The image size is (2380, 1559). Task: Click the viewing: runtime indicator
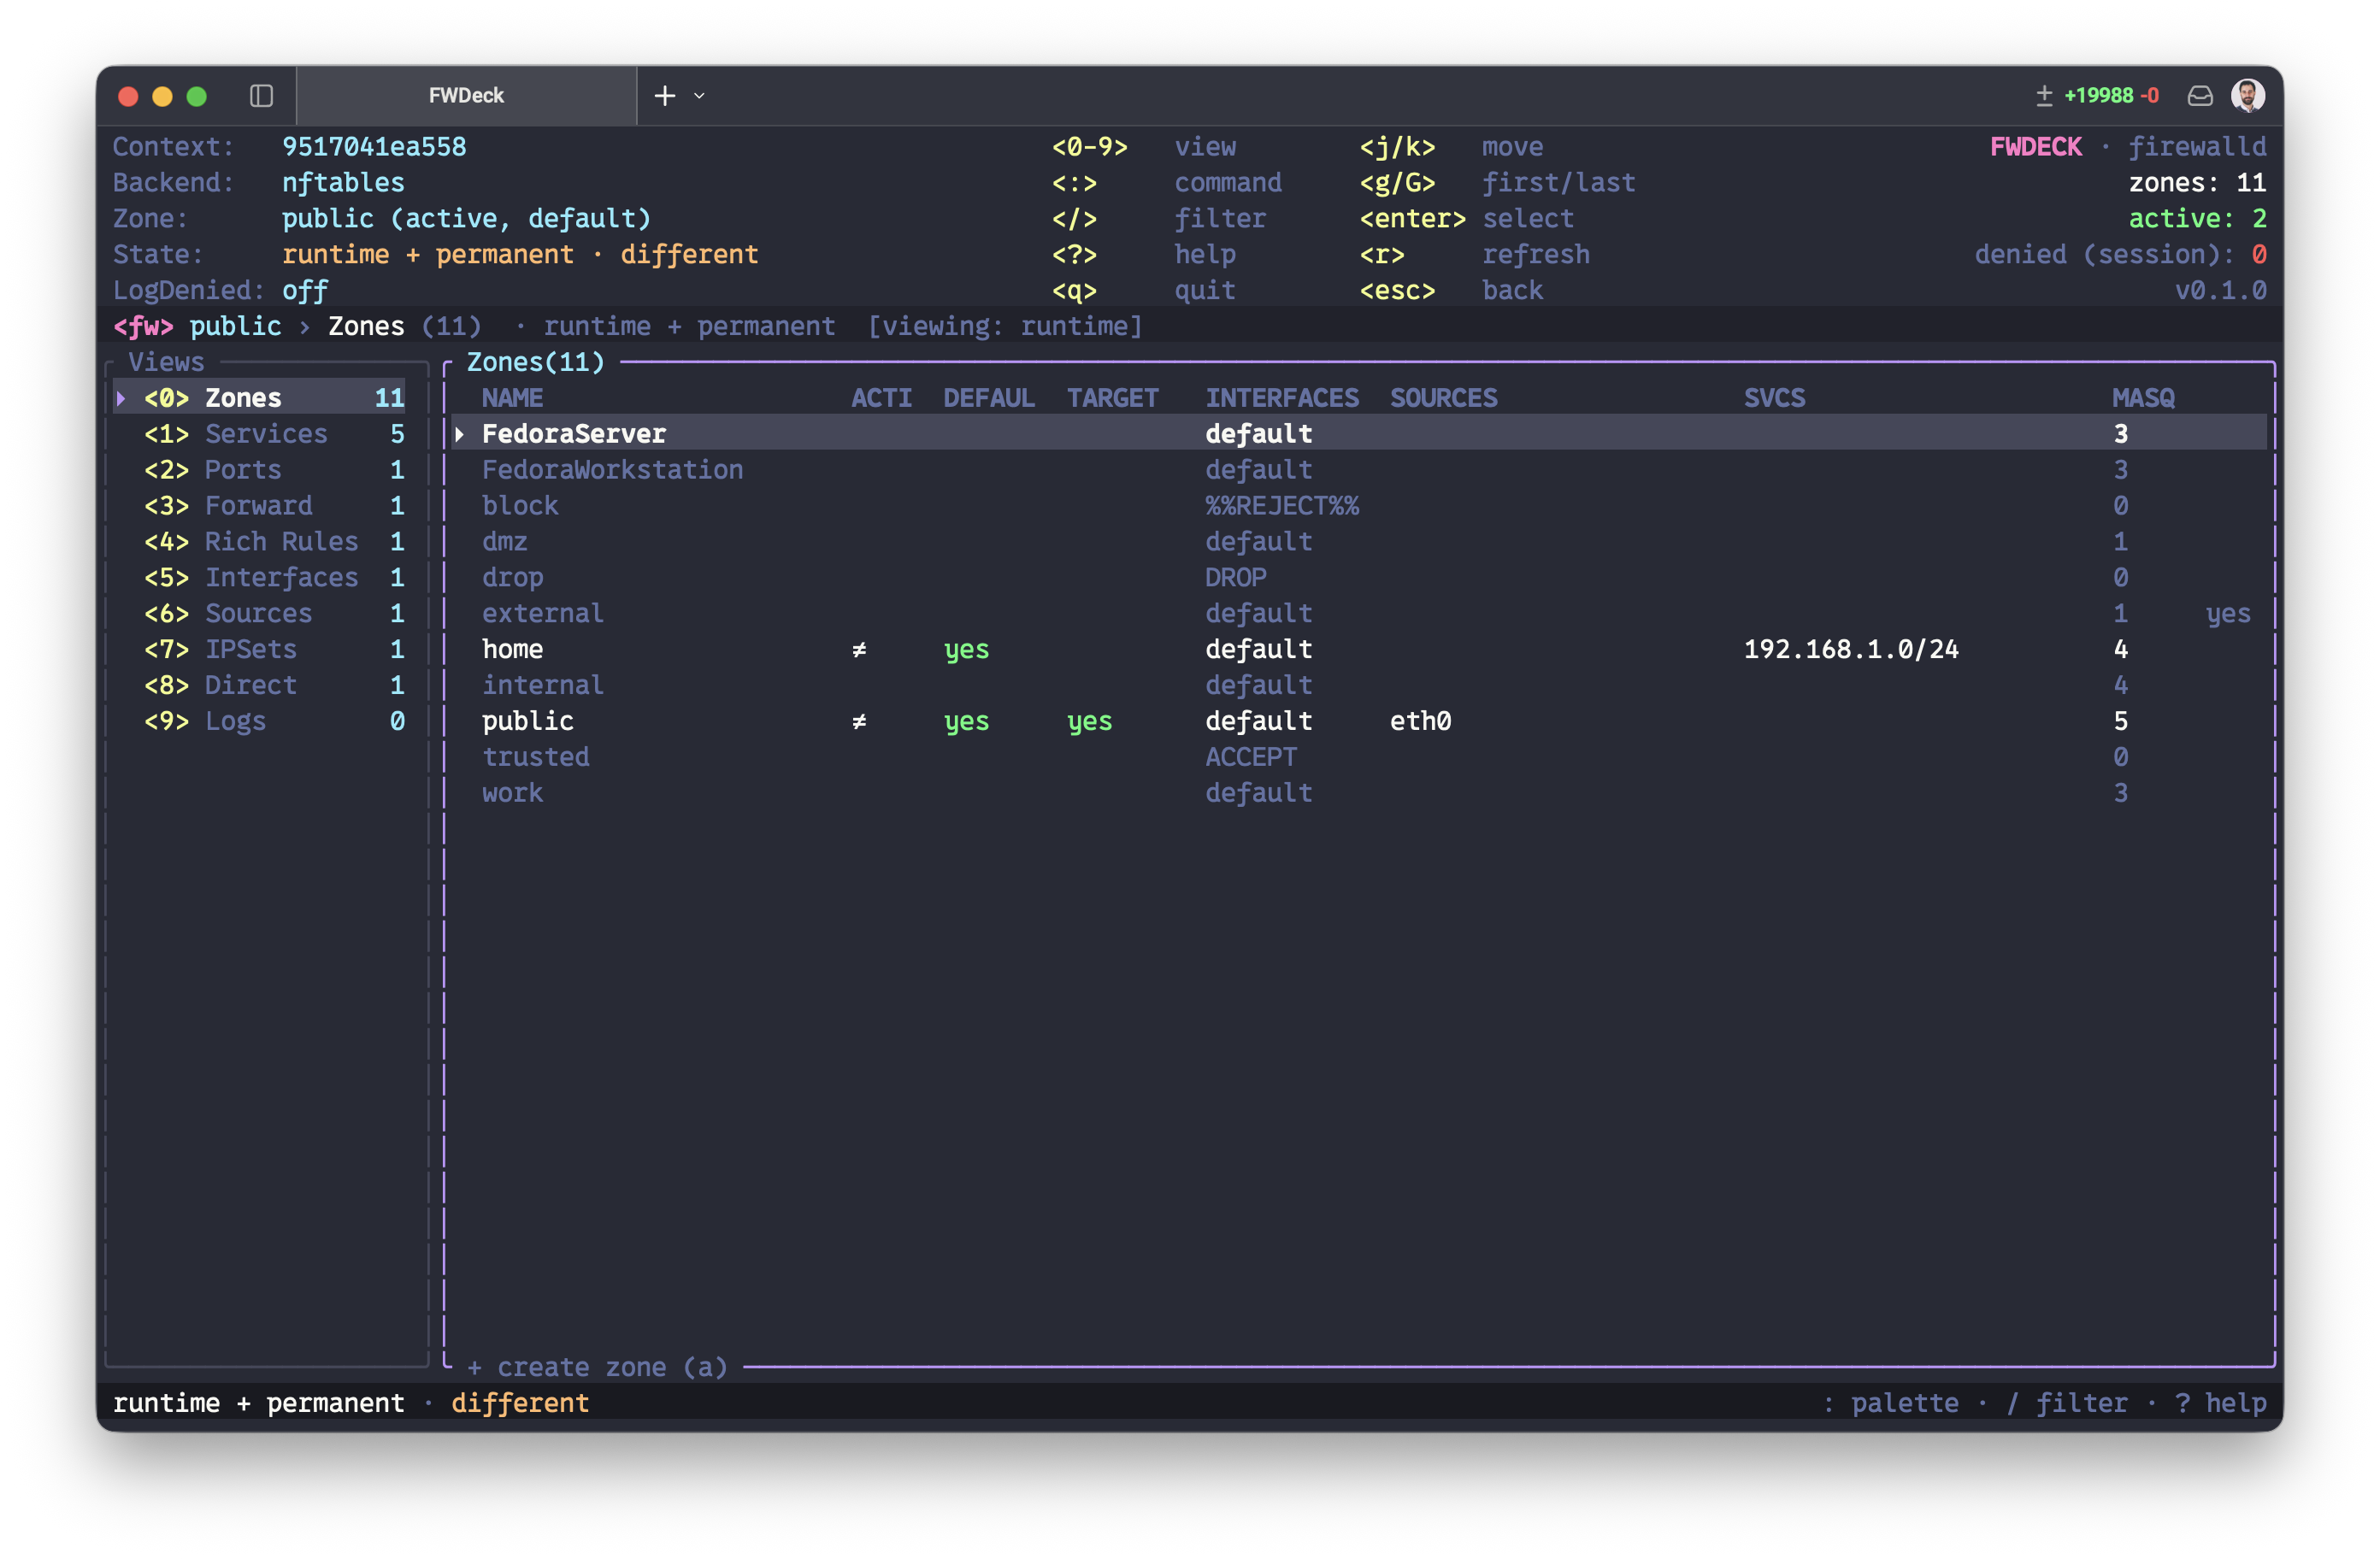point(1005,327)
